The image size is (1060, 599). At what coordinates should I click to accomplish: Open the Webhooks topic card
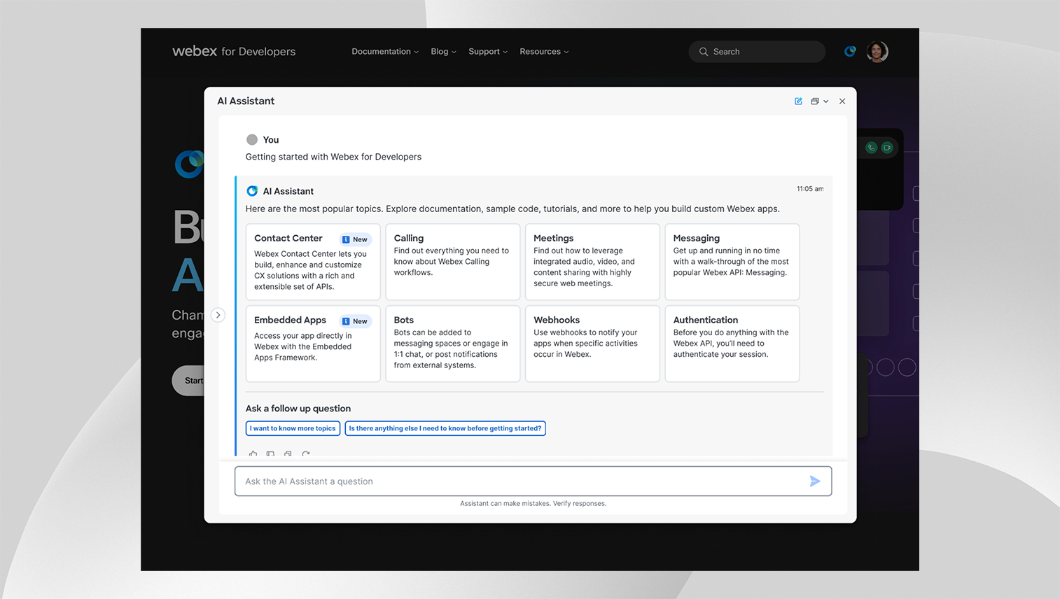(x=592, y=344)
